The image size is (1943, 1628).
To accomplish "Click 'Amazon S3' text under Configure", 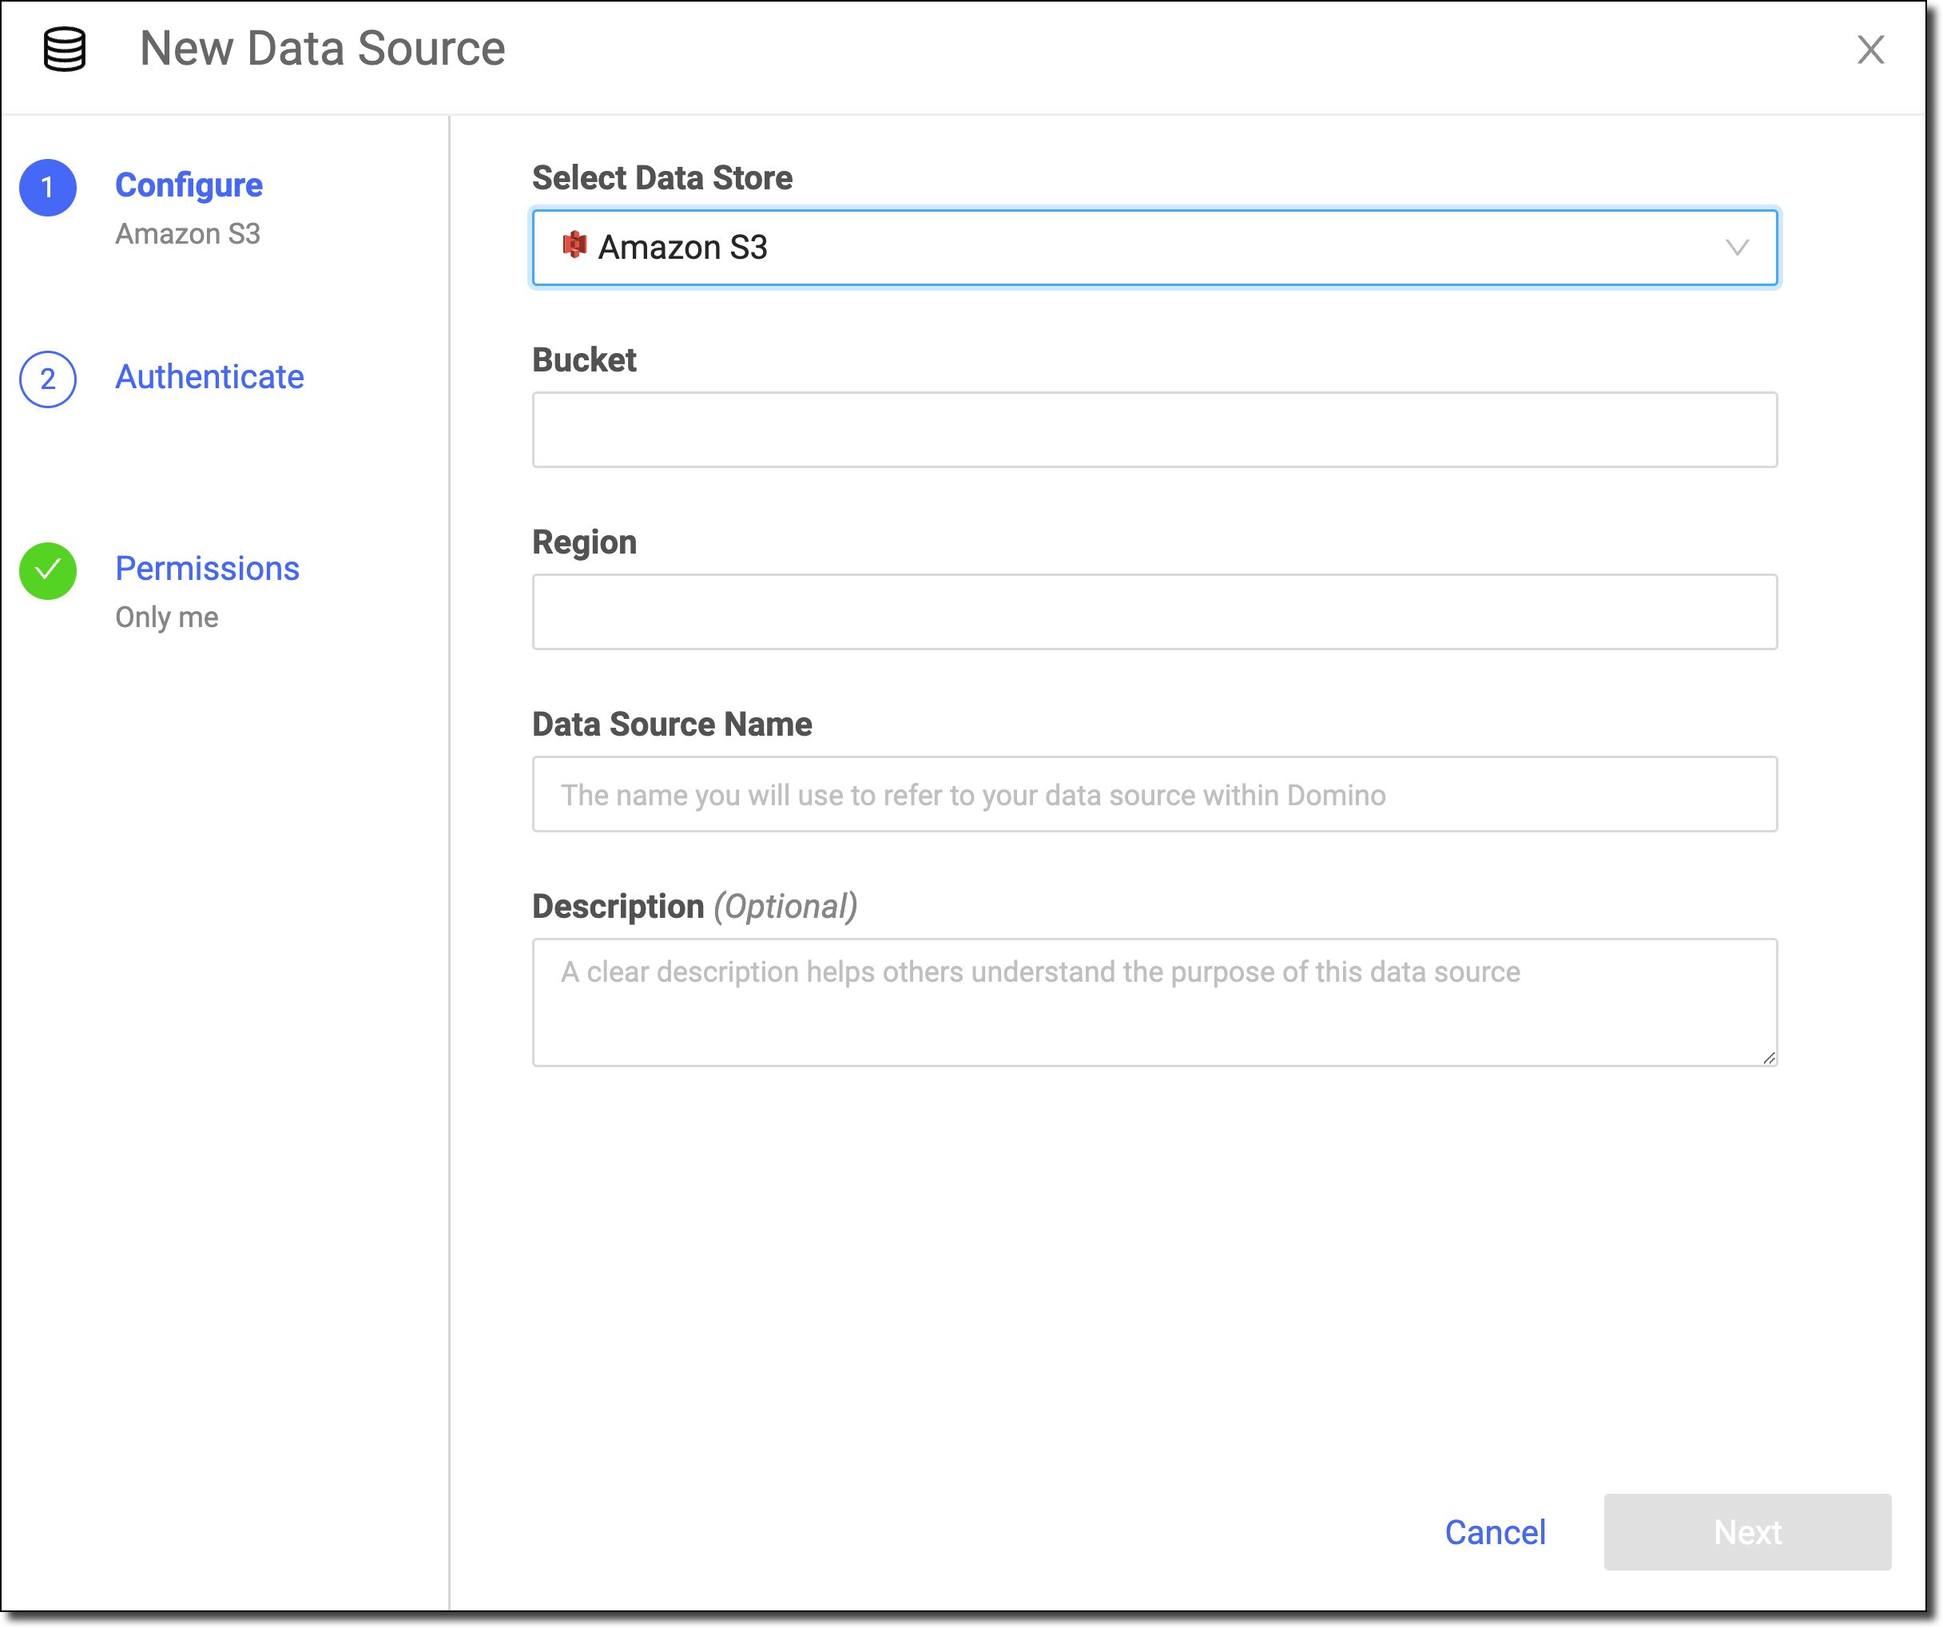I will point(188,234).
